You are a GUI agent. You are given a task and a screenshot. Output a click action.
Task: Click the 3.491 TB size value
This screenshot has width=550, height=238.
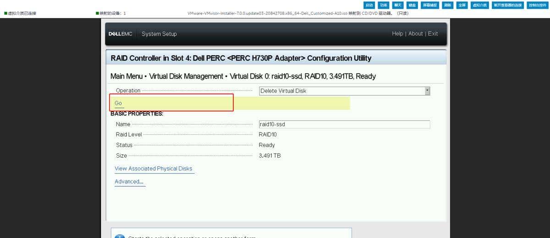(270, 156)
